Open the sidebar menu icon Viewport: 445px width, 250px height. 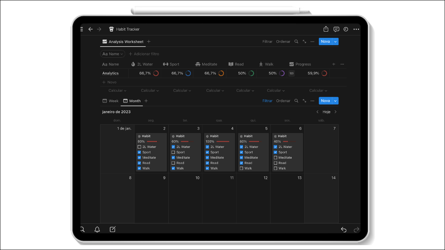82,29
